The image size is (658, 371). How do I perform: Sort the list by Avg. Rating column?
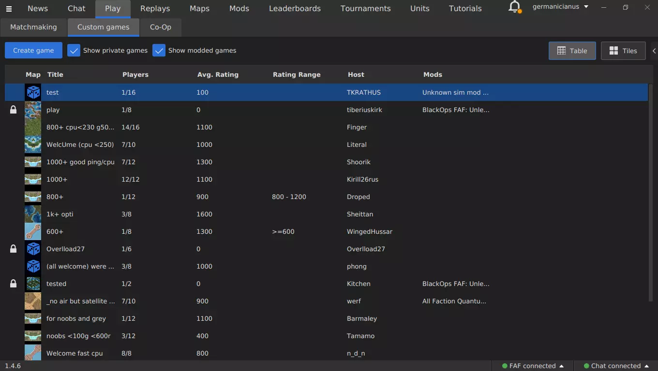point(218,74)
